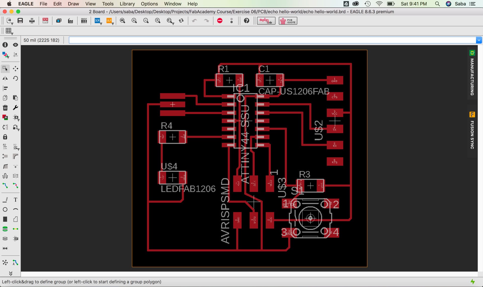This screenshot has width=483, height=287.
Task: Open the CAM processor factory icon
Action: point(70,21)
